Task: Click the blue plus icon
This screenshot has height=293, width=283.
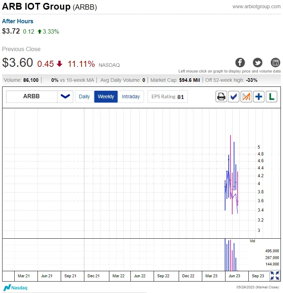Action: [x=259, y=96]
